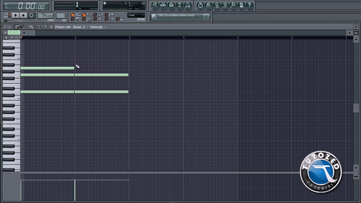The width and height of the screenshot is (361, 203).
Task: Click the tempo 74.000 display
Action: pos(45,16)
